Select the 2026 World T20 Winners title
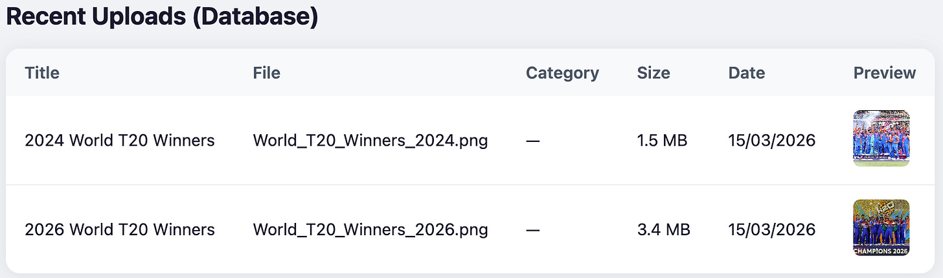This screenshot has height=278, width=943. coord(120,229)
